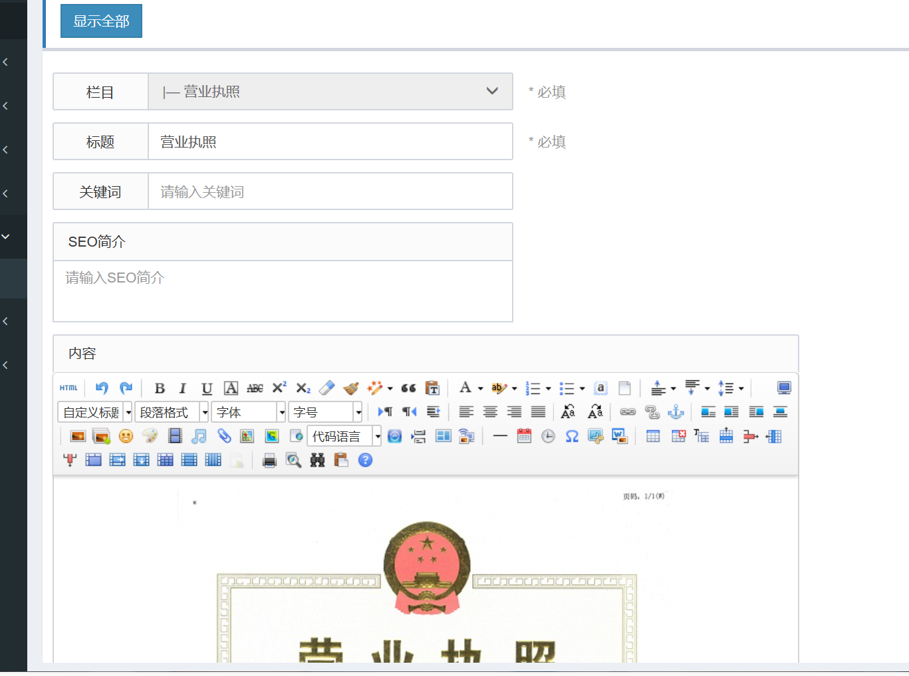Toggle superscript formatting
The width and height of the screenshot is (909, 676).
(x=279, y=388)
